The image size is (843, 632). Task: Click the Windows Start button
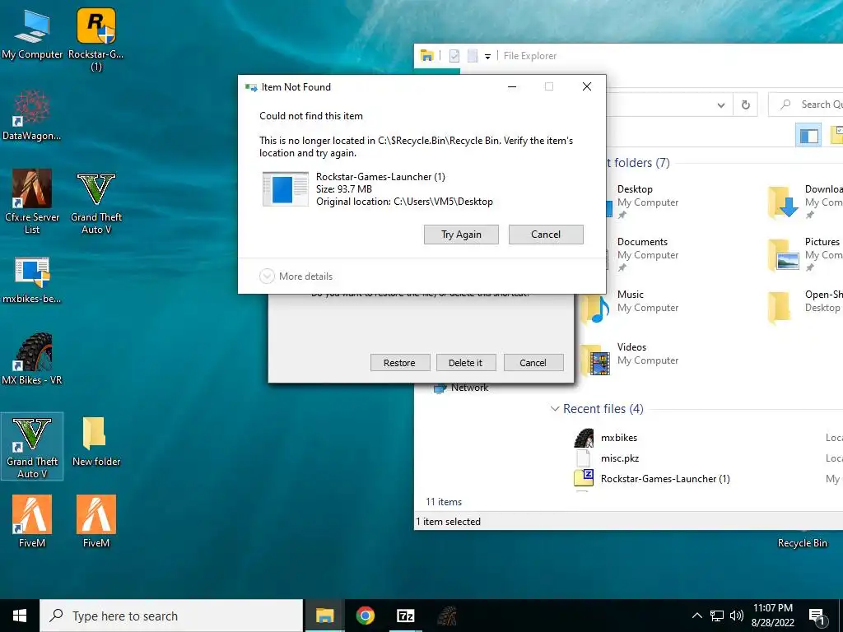coord(20,616)
